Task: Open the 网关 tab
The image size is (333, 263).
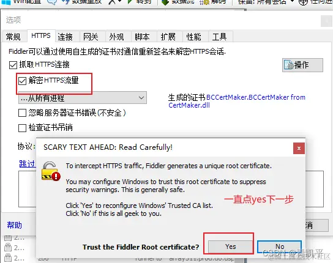Action: pos(91,37)
